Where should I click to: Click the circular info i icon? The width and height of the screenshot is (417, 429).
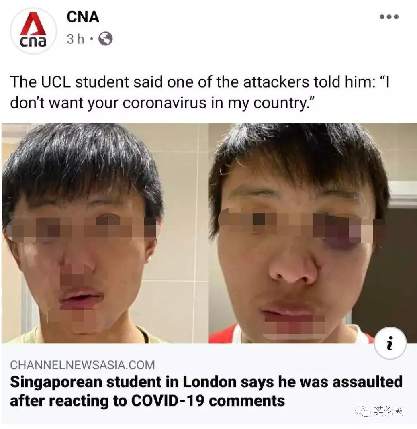click(x=390, y=343)
